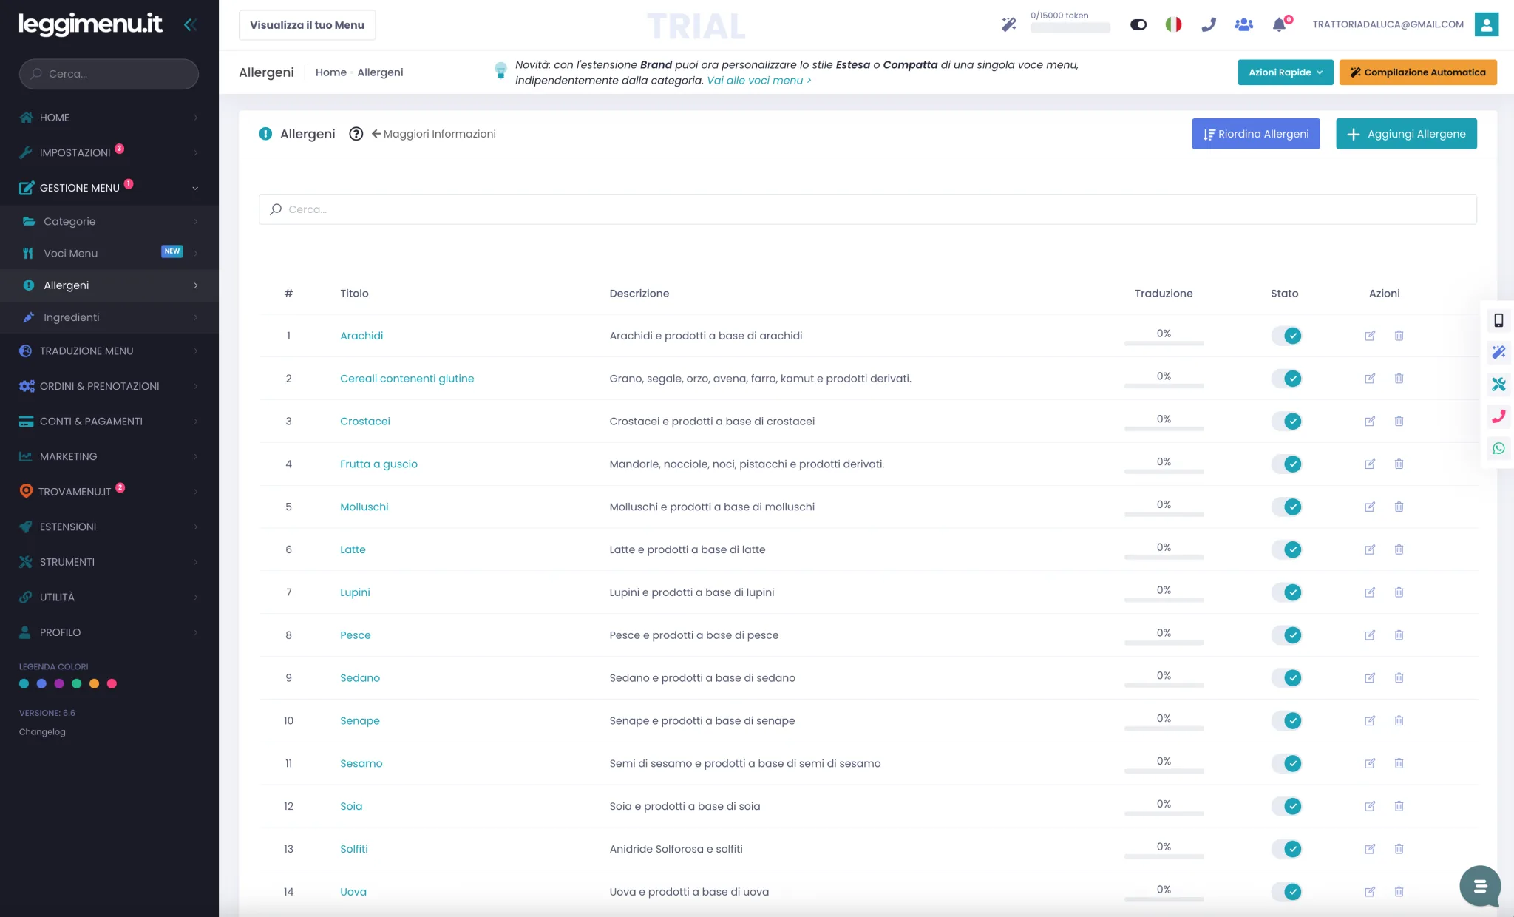Open the notifications bell icon

[x=1279, y=24]
